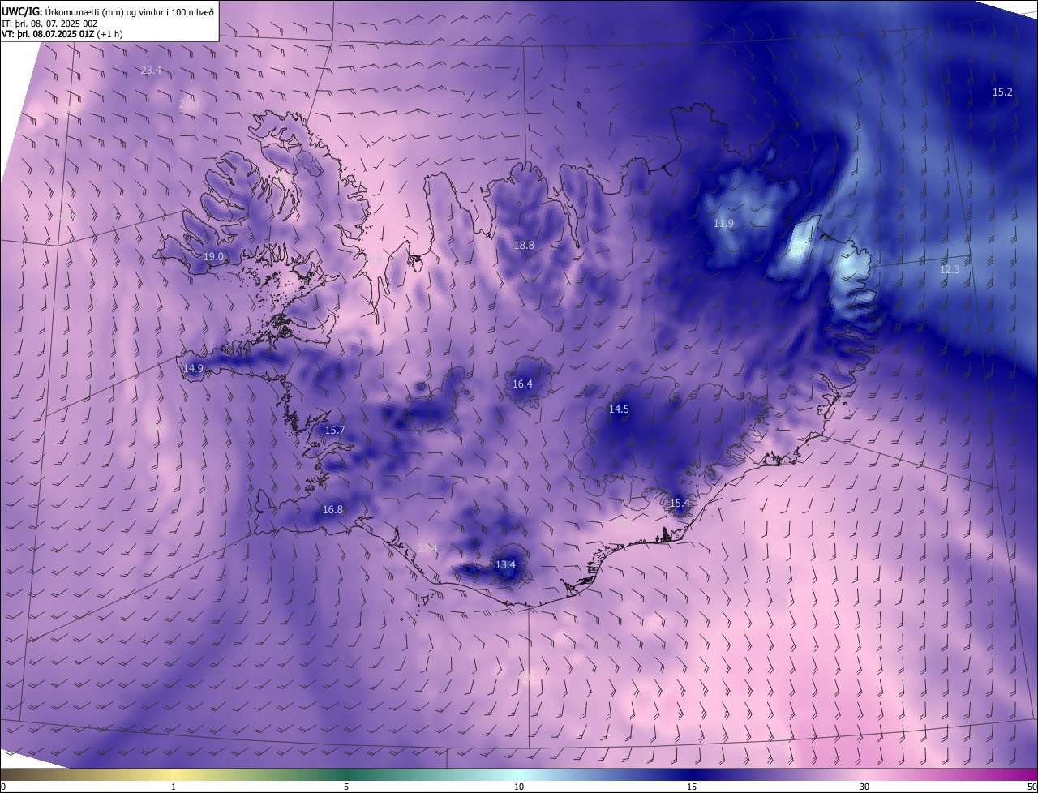Click the colorbar tick label 5

[346, 787]
